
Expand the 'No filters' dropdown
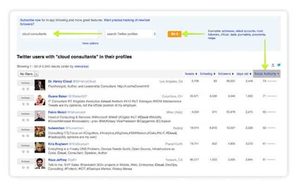(28, 74)
